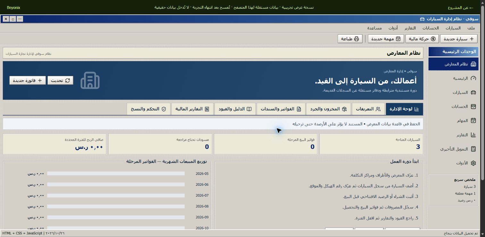The height and width of the screenshot is (237, 485).
Task: Click '1 مهمة معلقة' in ملخص سريع
Action: tap(465, 193)
